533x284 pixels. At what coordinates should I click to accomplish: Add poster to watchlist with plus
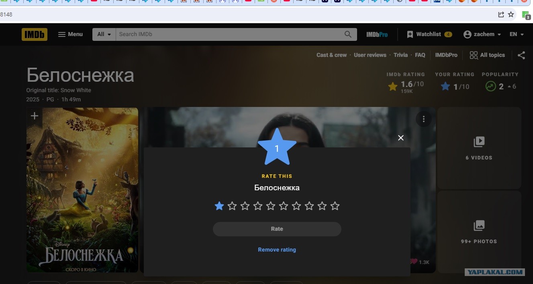35,116
